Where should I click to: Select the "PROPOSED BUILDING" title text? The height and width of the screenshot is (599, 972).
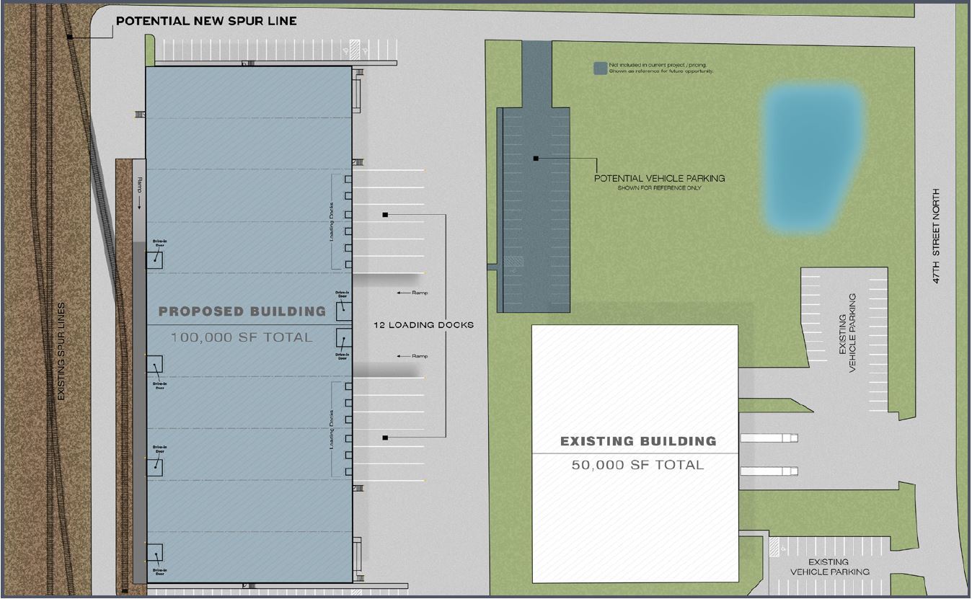tap(242, 311)
